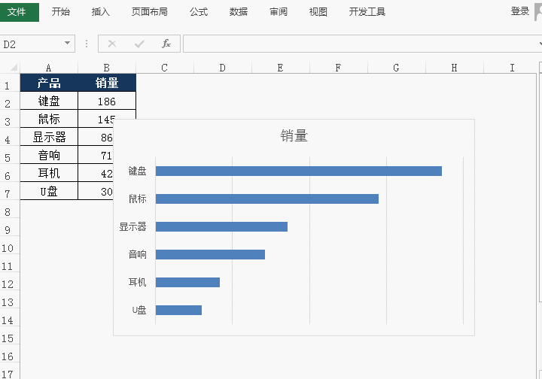This screenshot has height=379, width=542.
Task: Click the 耳机 axis label in chart
Action: (x=137, y=282)
